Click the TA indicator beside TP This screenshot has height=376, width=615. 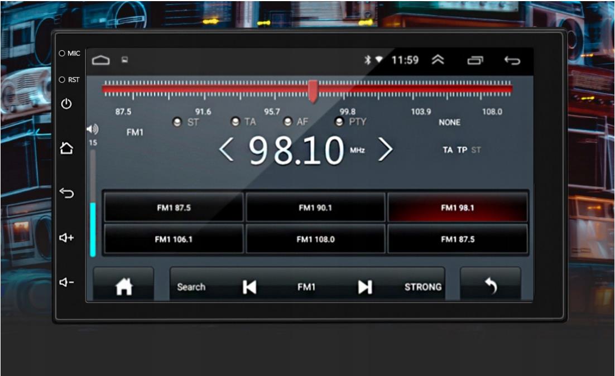[x=448, y=150]
